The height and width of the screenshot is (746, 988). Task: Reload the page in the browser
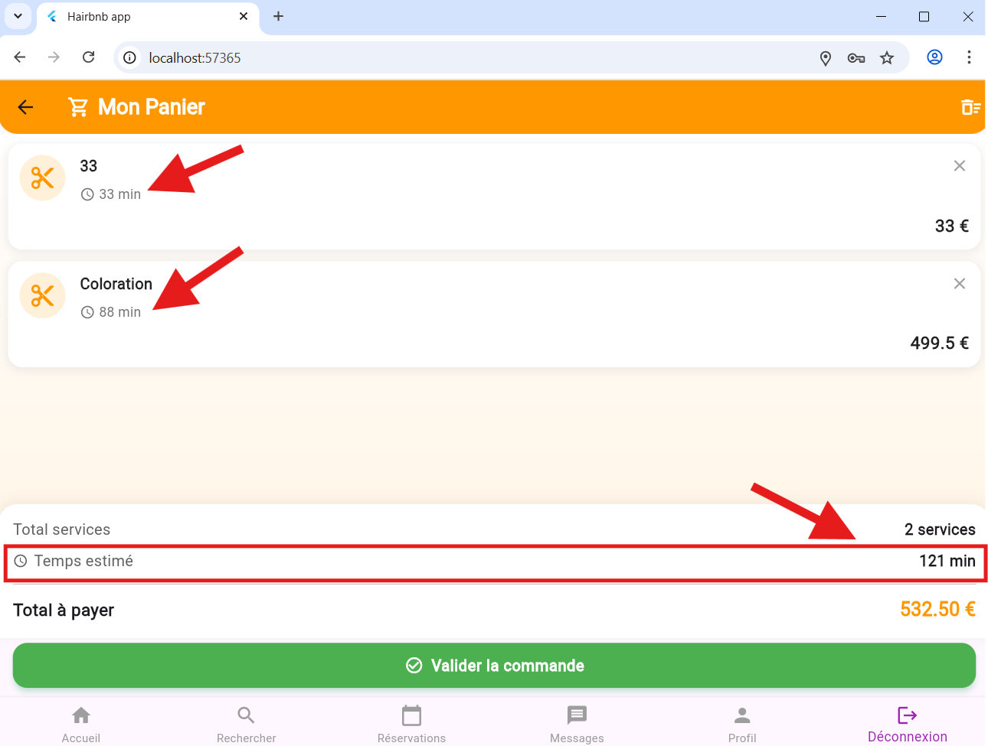[89, 57]
